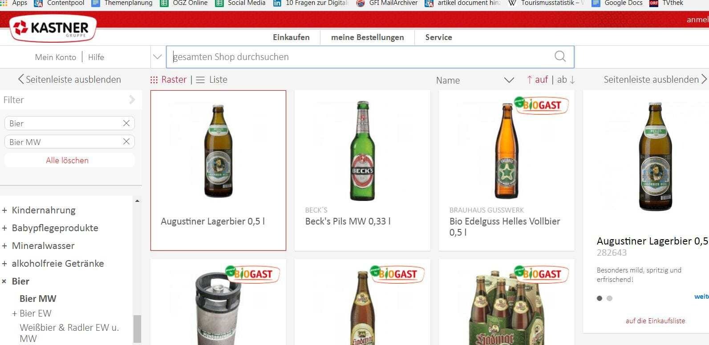This screenshot has width=709, height=345.
Task: Select second description page dot
Action: pyautogui.click(x=610, y=298)
